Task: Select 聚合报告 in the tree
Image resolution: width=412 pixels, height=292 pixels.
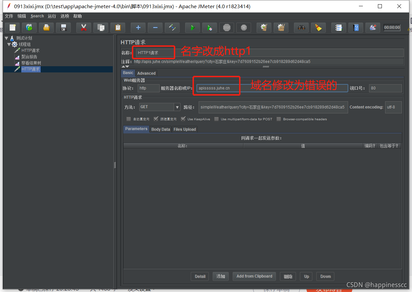Action: [x=29, y=57]
